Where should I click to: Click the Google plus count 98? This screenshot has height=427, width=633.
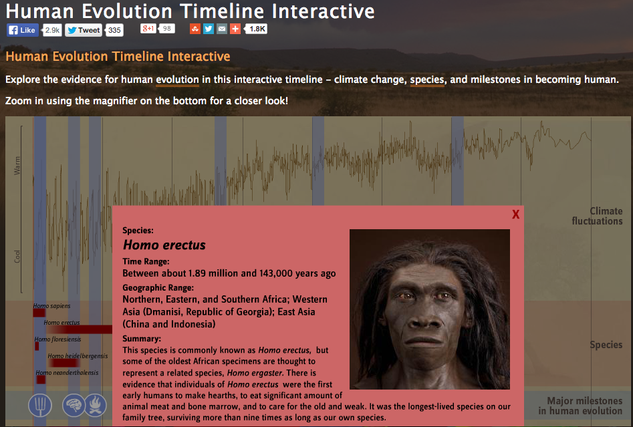[x=167, y=28]
